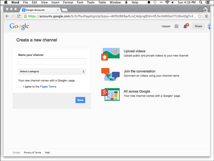
Task: Check the agree to Pages Terms box
Action: coord(20,86)
